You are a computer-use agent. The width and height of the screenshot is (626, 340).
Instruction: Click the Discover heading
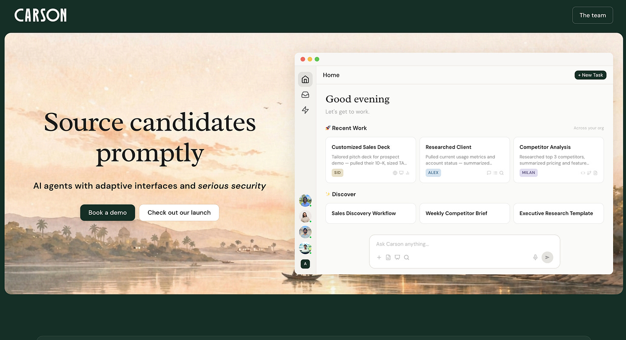tap(341, 194)
